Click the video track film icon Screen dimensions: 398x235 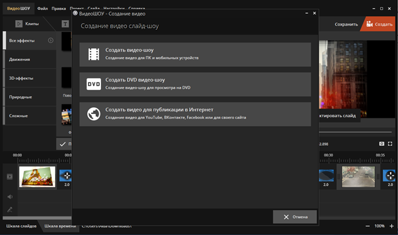click(x=9, y=176)
